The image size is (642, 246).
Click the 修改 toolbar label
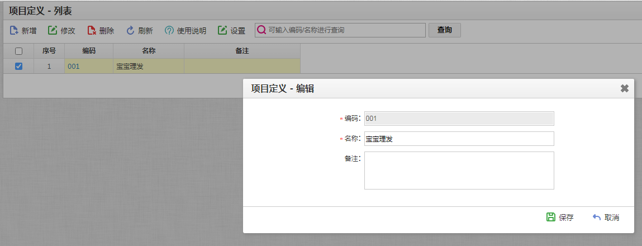pyautogui.click(x=68, y=31)
